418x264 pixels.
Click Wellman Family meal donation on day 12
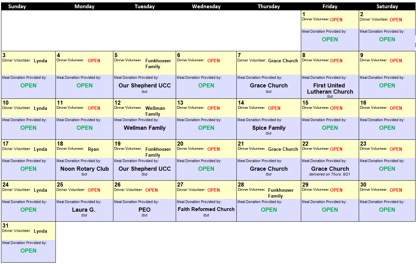[x=145, y=128]
